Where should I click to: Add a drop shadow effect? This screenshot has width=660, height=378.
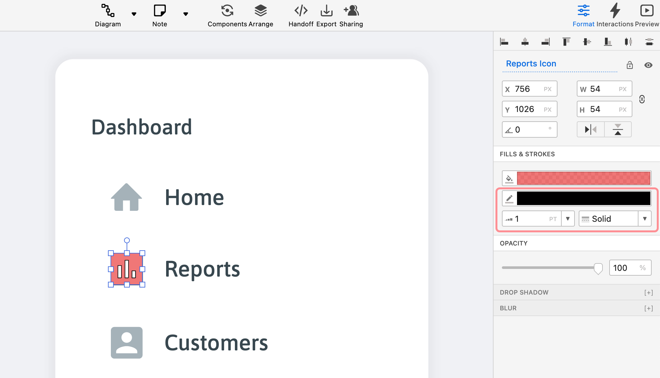(x=648, y=293)
